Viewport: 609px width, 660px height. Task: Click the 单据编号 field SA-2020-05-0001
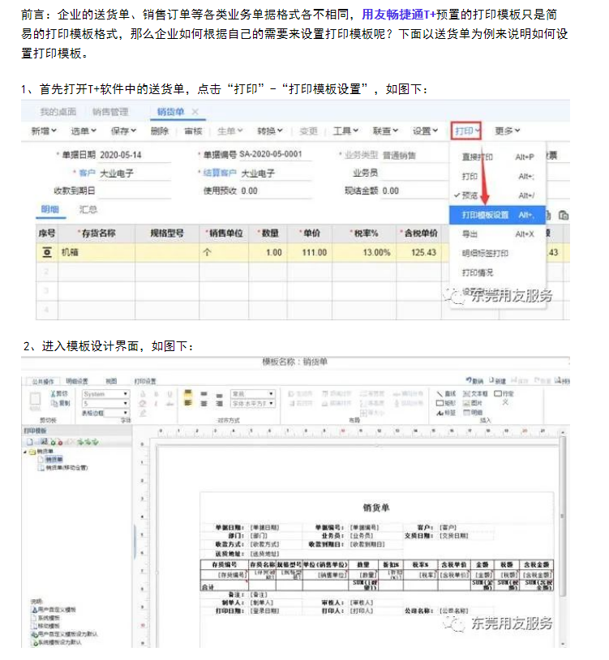pos(275,154)
